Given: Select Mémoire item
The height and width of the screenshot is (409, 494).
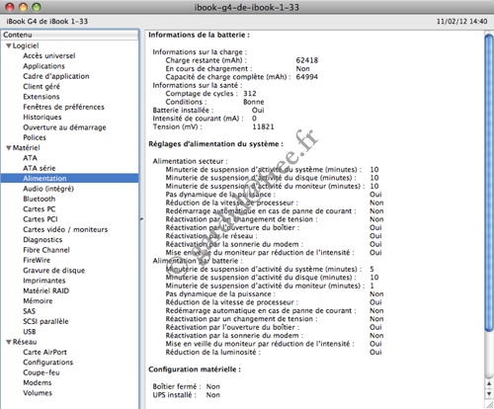Looking at the screenshot, I should (38, 300).
